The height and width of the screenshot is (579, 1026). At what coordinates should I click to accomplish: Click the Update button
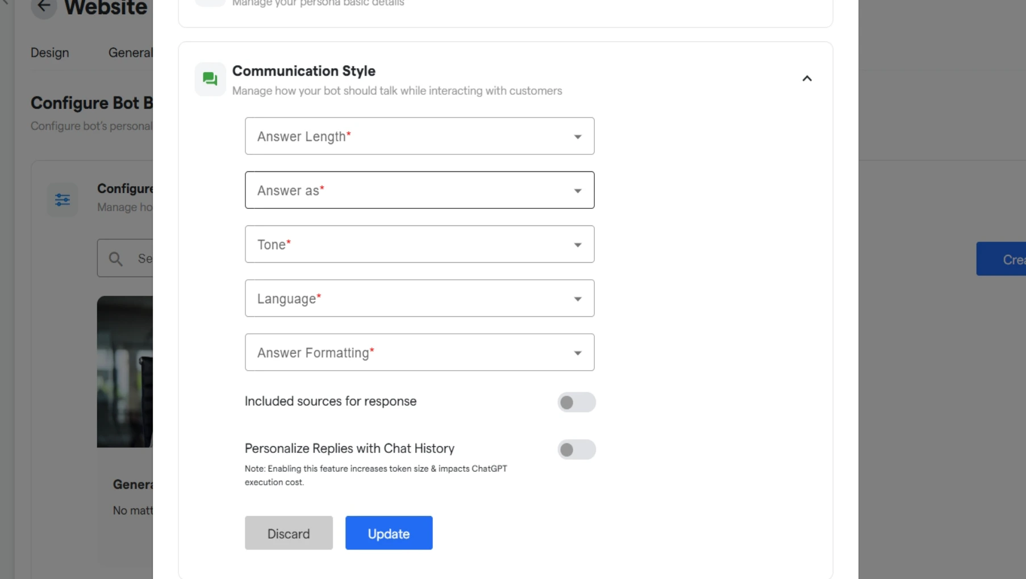tap(389, 533)
